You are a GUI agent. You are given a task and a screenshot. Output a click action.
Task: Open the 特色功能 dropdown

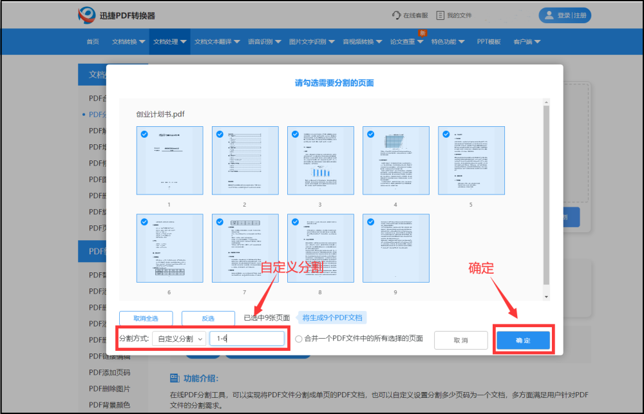tap(445, 40)
